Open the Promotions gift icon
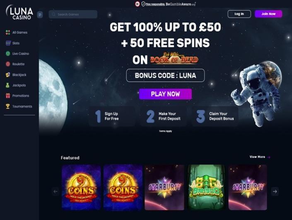Image resolution: width=292 pixels, height=220 pixels. [x=8, y=95]
